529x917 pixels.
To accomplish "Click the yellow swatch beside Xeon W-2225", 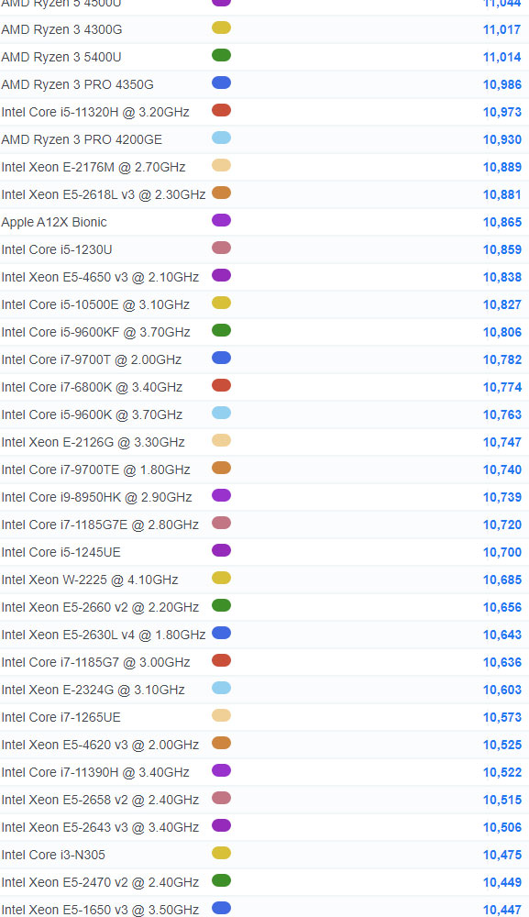I will [221, 578].
